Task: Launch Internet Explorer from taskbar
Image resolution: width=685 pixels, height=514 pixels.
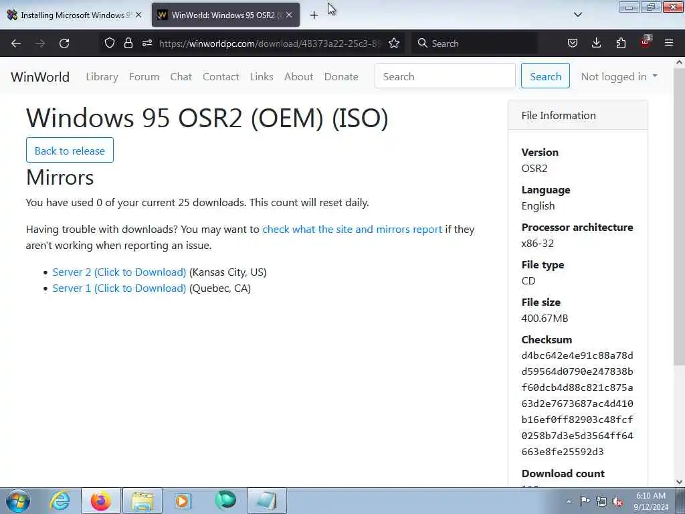Action: [60, 501]
